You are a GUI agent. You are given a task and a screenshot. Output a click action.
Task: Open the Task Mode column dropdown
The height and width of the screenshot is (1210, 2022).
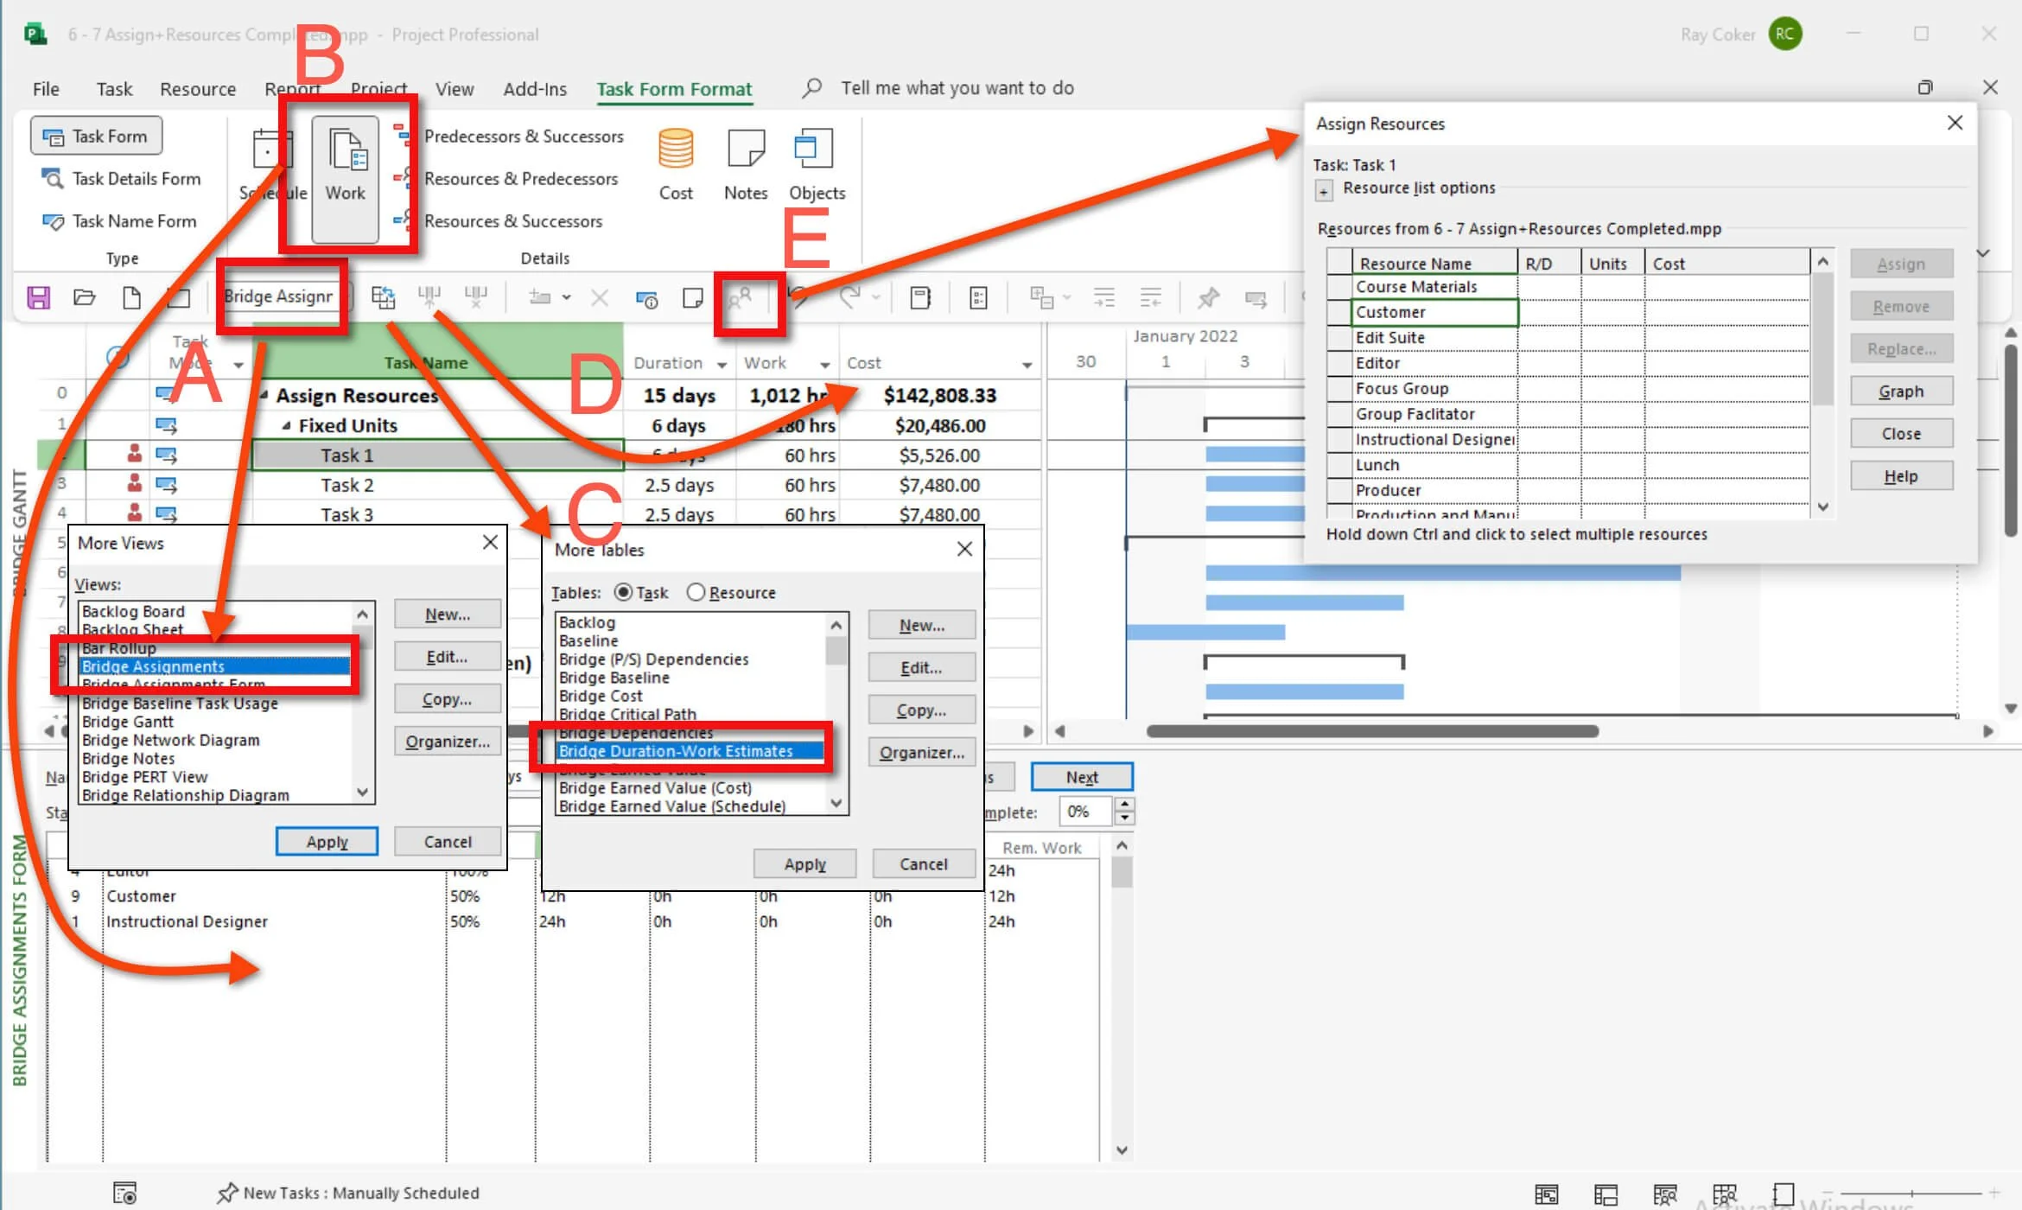(x=238, y=365)
